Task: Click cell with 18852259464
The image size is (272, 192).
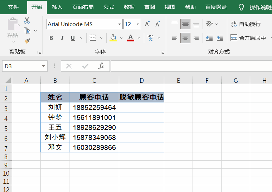Action: [x=94, y=107]
